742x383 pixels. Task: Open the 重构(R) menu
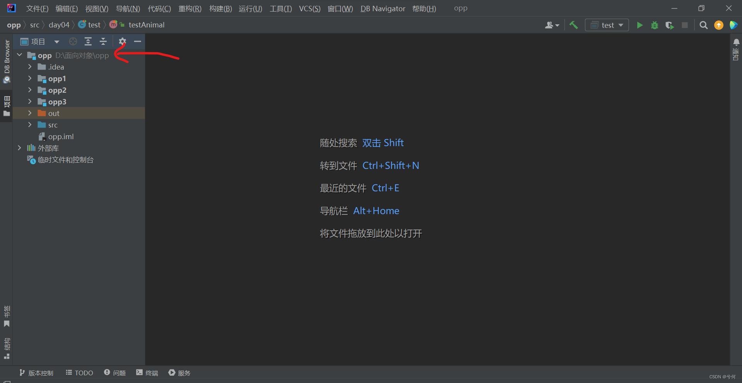[x=190, y=9]
